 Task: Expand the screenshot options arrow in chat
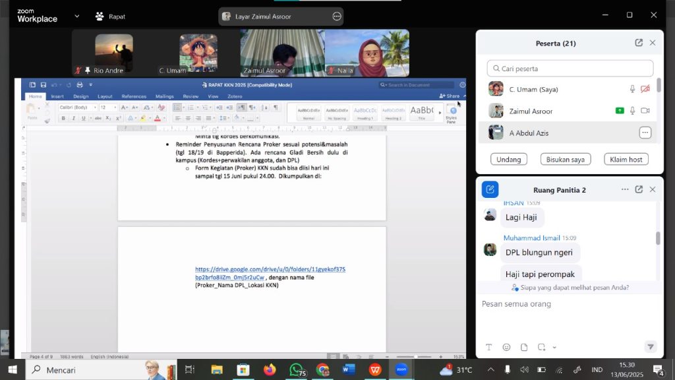click(x=554, y=347)
